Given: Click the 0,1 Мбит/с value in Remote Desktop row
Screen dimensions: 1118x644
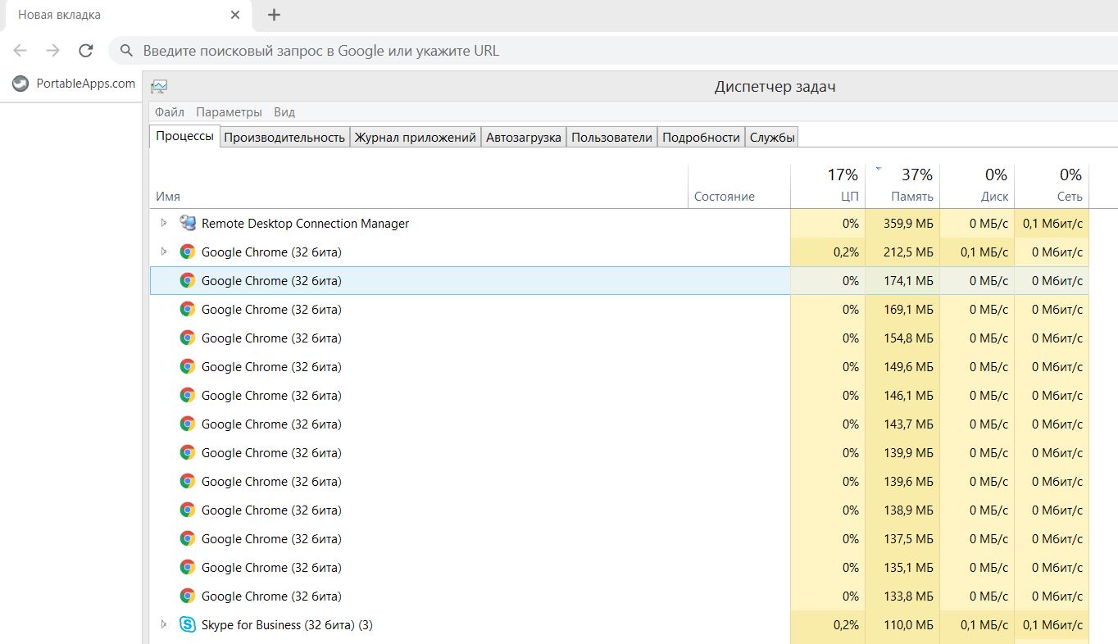Looking at the screenshot, I should [1053, 224].
